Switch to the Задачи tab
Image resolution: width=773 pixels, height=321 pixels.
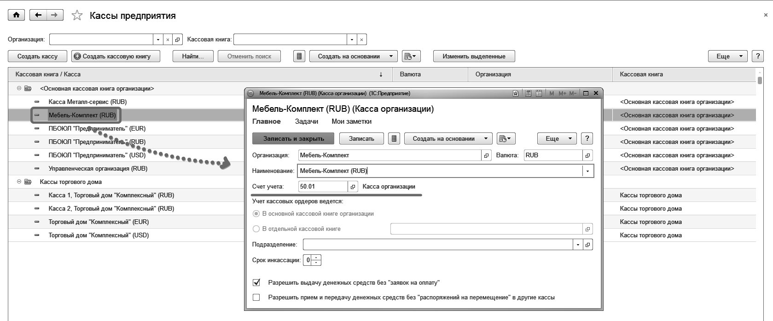tap(307, 121)
